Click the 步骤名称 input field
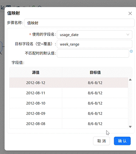 pyautogui.click(x=79, y=23)
